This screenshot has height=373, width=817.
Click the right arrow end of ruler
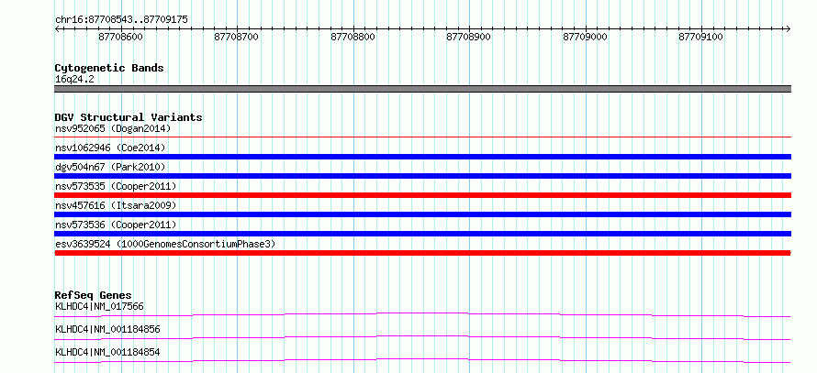pos(788,28)
